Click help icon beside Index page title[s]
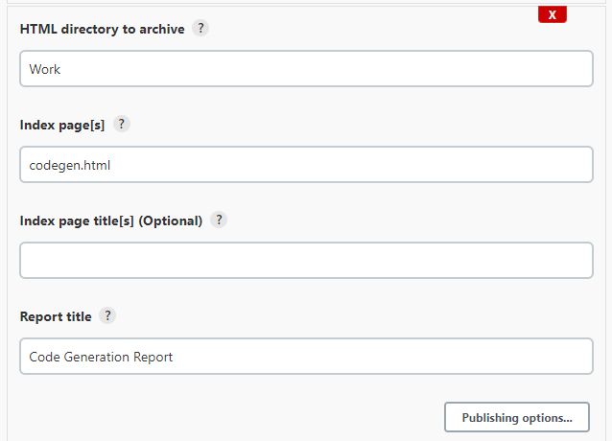 click(219, 220)
